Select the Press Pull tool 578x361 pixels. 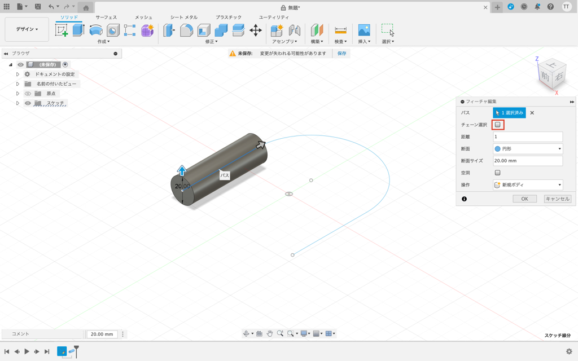point(169,30)
